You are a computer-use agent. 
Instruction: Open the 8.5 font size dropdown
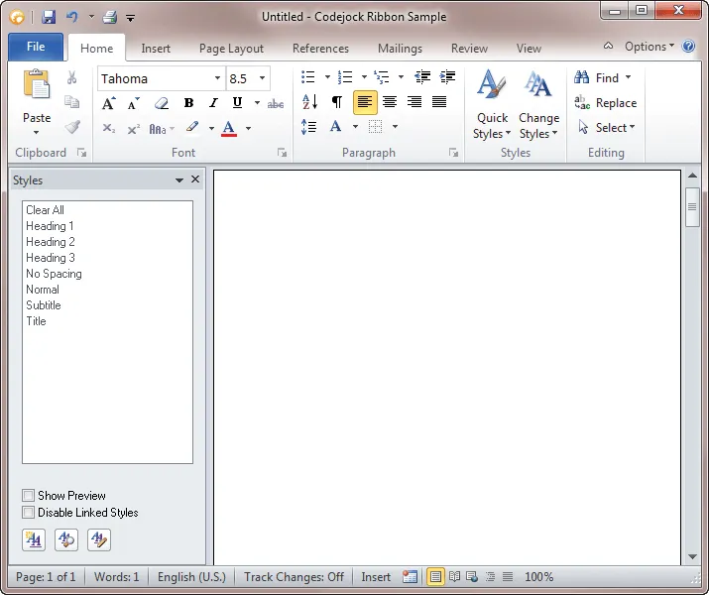262,78
